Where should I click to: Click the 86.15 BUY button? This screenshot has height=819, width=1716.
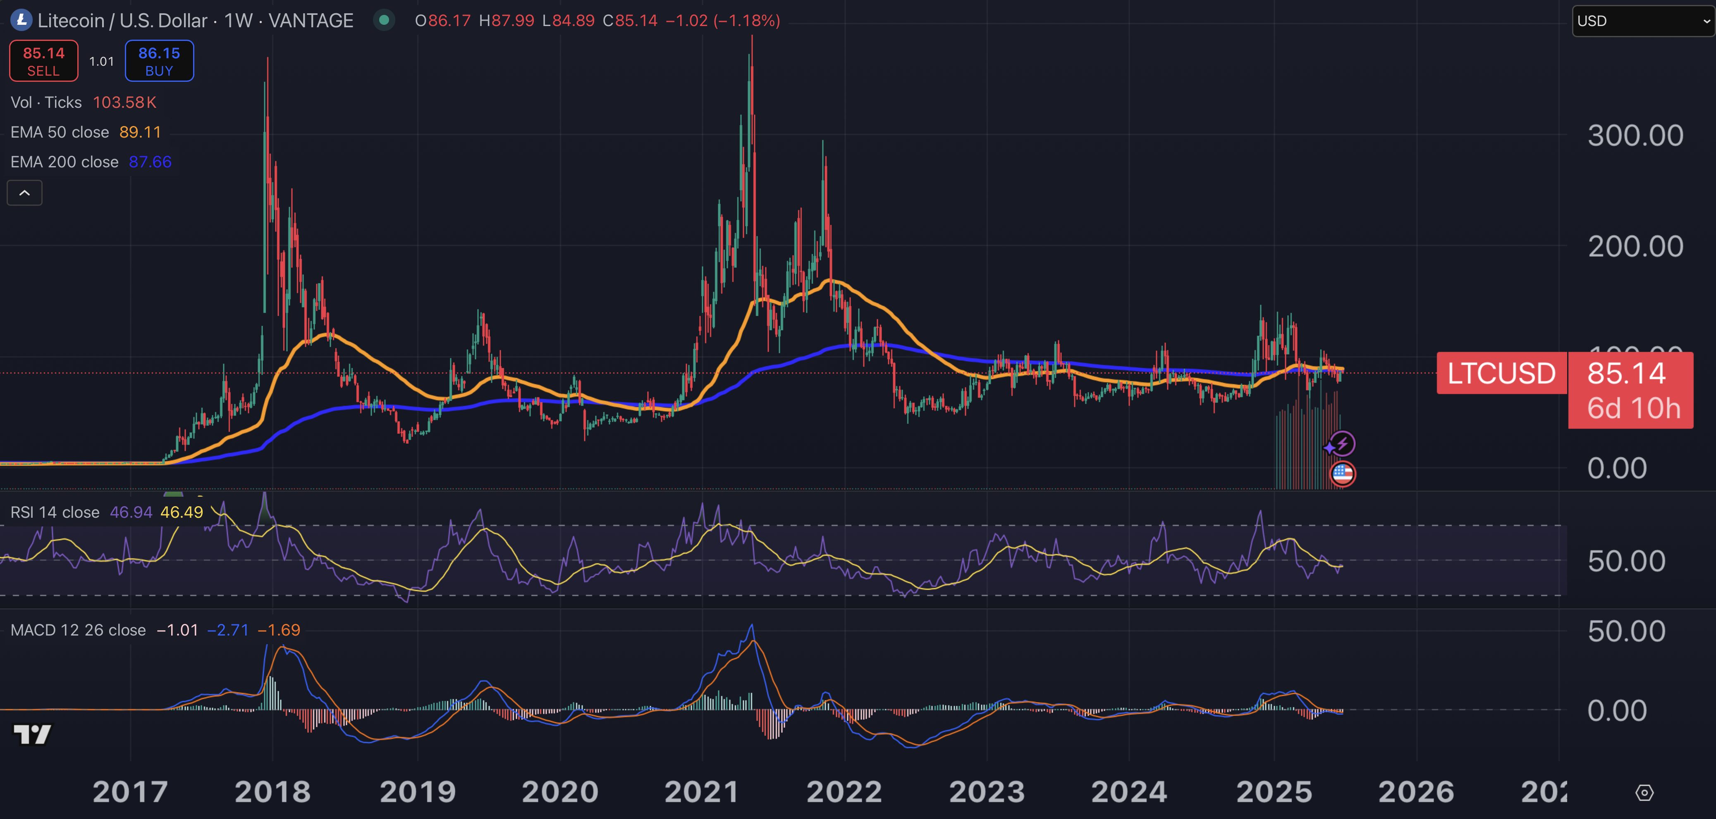[x=159, y=61]
